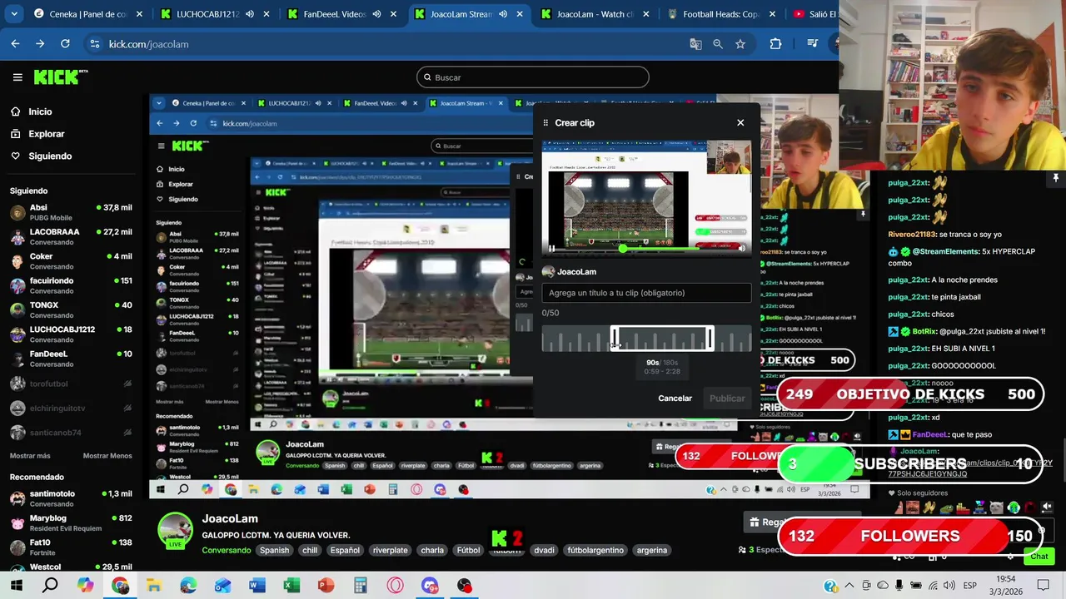The height and width of the screenshot is (599, 1066).
Task: Click the Kick logo in header
Action: tap(60, 77)
